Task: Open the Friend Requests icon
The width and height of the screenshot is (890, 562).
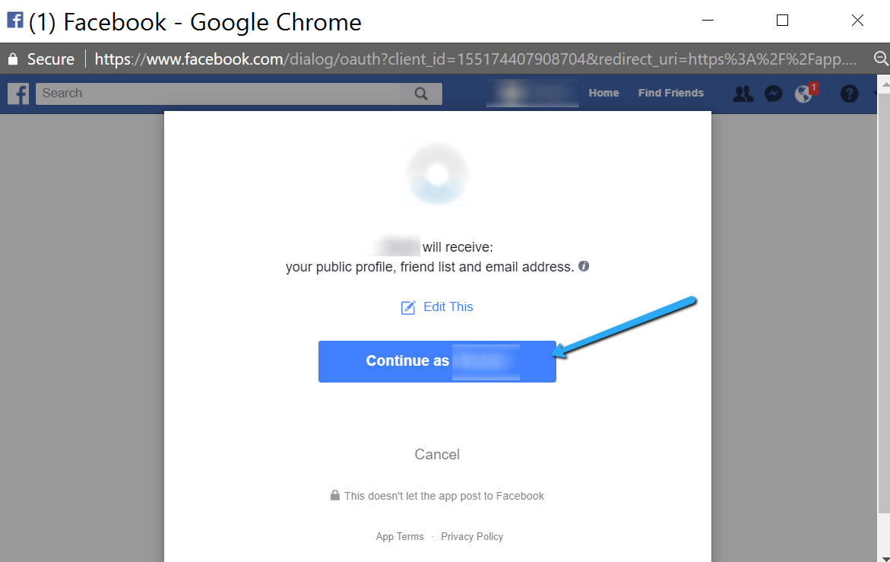Action: (x=743, y=94)
